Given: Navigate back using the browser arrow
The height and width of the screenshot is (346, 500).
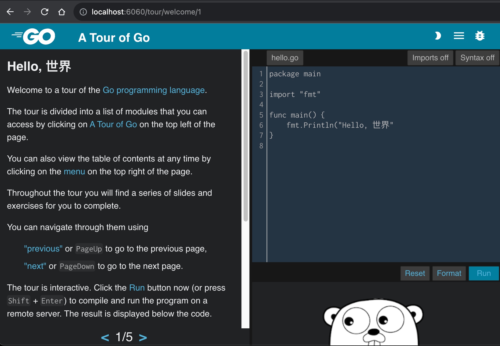Looking at the screenshot, I should [10, 12].
